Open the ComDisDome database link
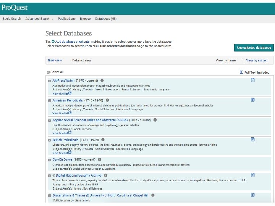Screen dimensions: 275x206 [62, 159]
